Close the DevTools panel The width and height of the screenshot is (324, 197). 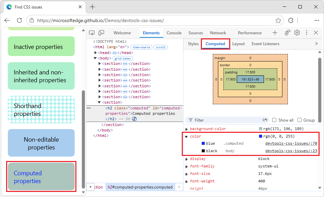[x=316, y=33]
